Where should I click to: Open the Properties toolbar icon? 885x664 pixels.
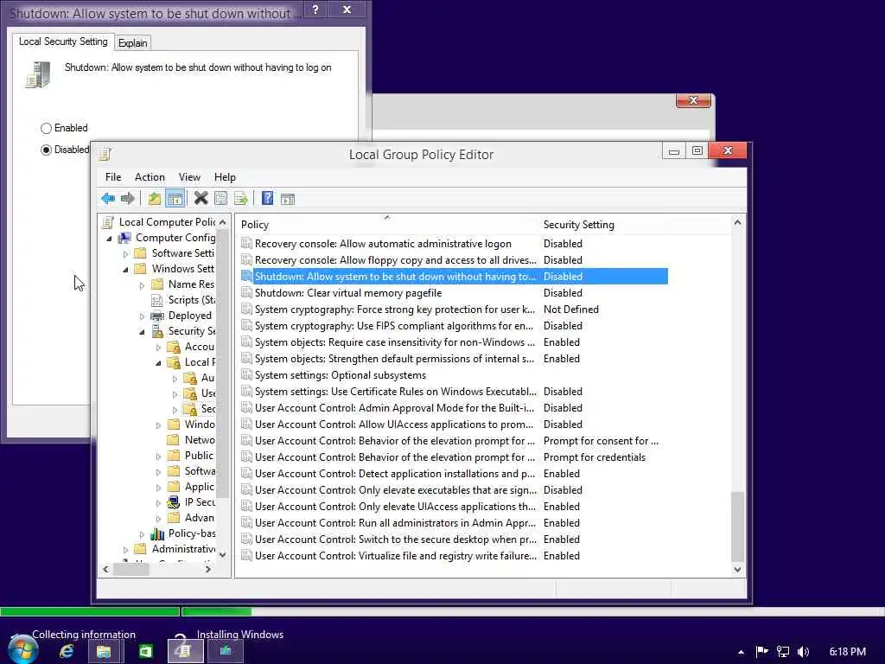click(x=220, y=199)
